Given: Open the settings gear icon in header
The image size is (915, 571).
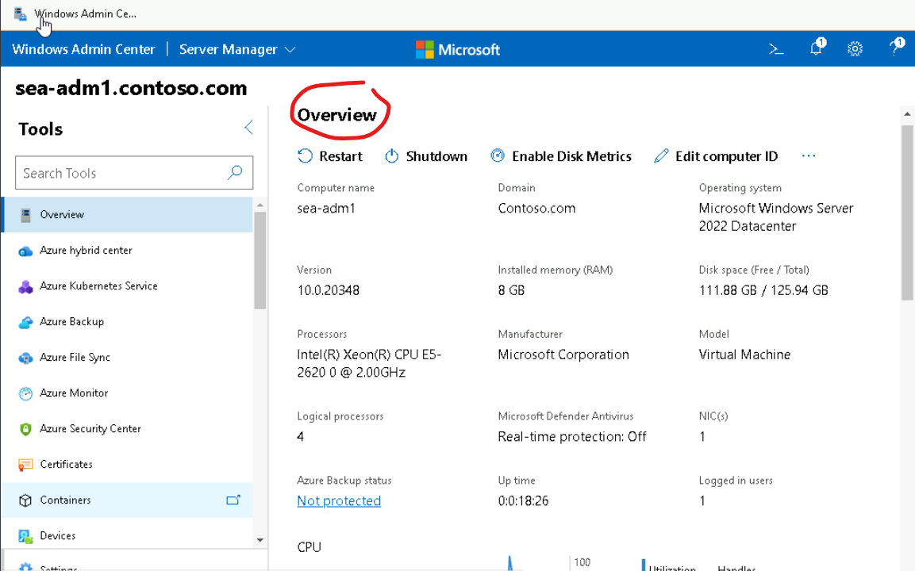Looking at the screenshot, I should 855,49.
